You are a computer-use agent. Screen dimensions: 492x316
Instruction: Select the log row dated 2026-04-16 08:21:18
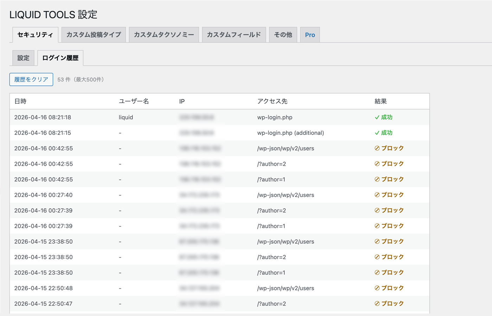pos(141,117)
